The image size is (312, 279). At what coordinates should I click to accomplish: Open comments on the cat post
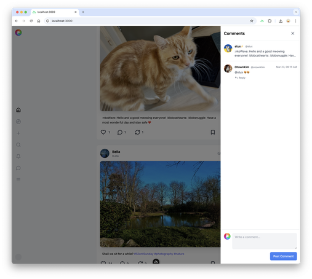click(120, 132)
